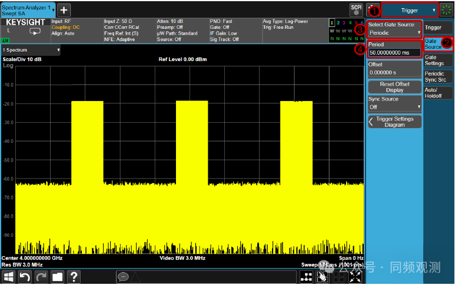Select trace 1 in the trace indicator

pyautogui.click(x=332, y=22)
